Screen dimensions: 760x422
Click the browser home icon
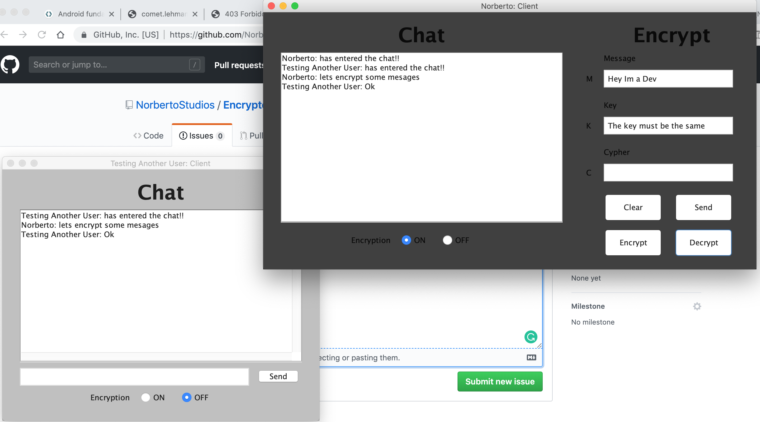[x=60, y=35]
